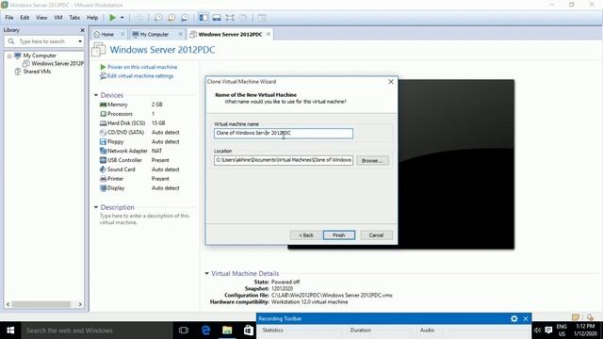The width and height of the screenshot is (603, 339).
Task: Open the File menu
Action: [x=9, y=18]
